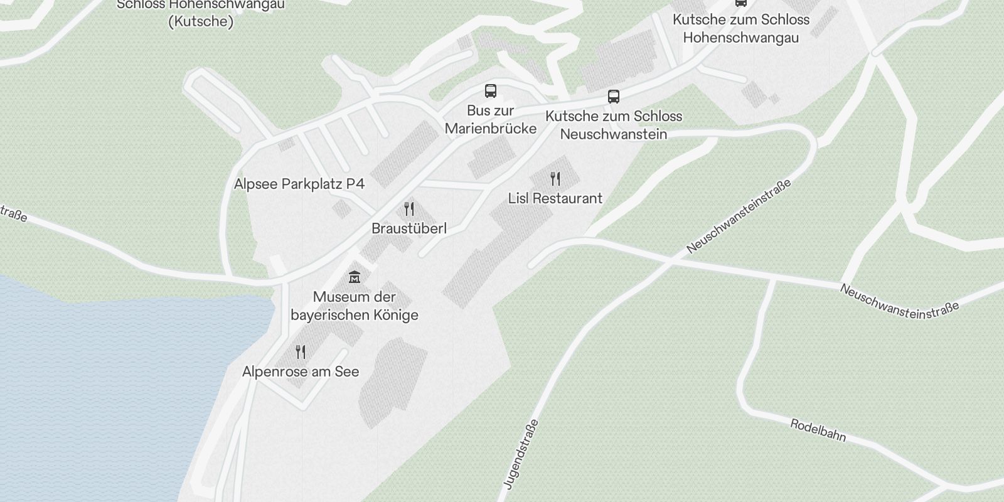The image size is (1004, 502).
Task: Click the Schloss Hohenschwangau (Kutsche) label
Action: (201, 13)
